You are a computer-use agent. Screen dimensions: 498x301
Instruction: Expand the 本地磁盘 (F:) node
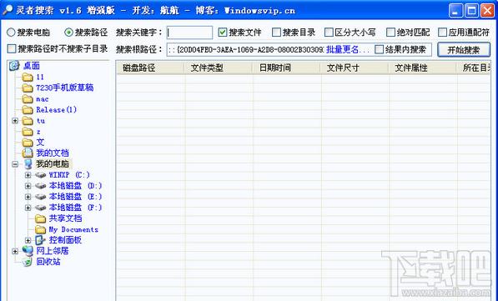(x=28, y=208)
